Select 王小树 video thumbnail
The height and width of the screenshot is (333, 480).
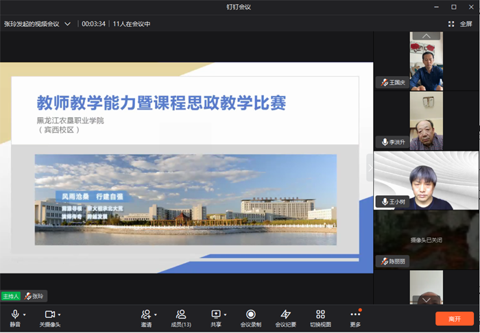click(x=427, y=180)
